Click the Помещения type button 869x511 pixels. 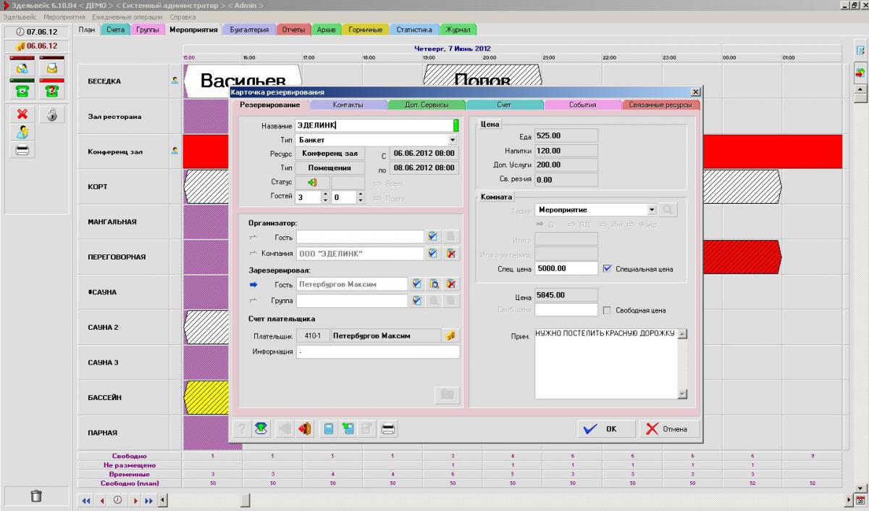329,167
